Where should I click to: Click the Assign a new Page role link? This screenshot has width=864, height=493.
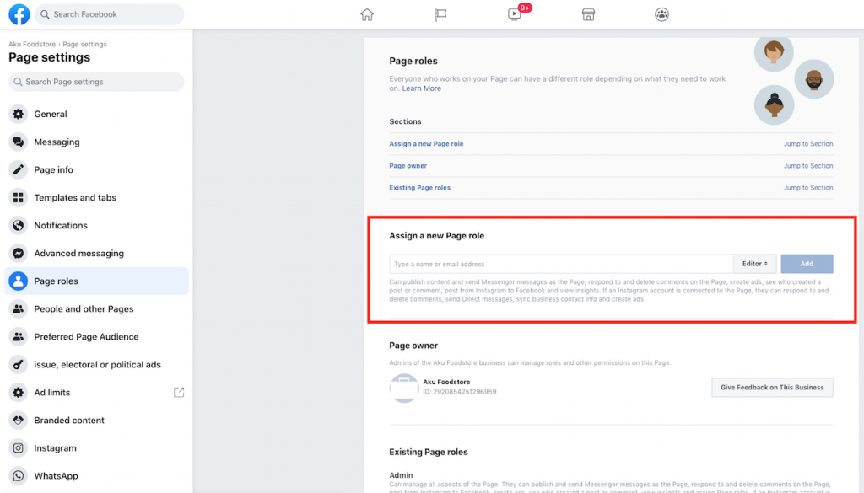pyautogui.click(x=426, y=143)
